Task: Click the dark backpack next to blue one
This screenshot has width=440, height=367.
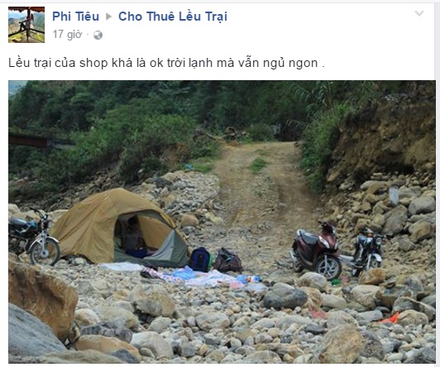Action: (228, 260)
